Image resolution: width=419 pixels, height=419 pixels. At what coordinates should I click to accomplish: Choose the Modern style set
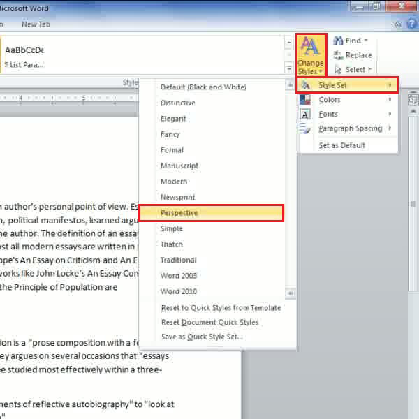point(211,182)
